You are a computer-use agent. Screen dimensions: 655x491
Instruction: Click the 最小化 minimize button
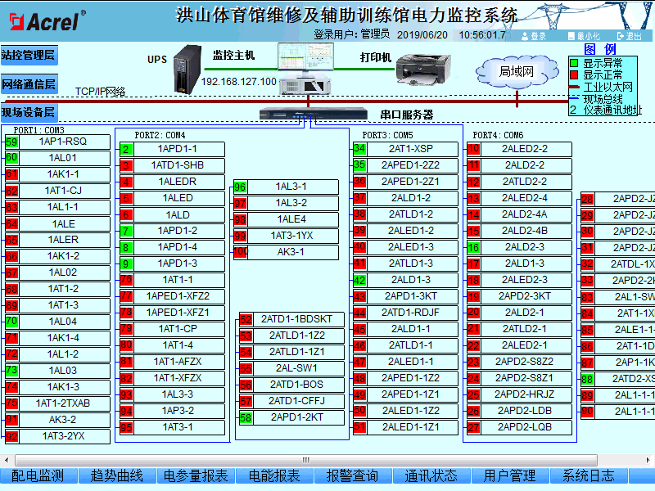coord(583,36)
